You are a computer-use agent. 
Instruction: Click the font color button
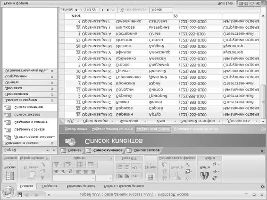click(58, 165)
